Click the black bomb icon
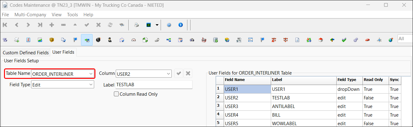This screenshot has height=127, width=413. [x=98, y=40]
